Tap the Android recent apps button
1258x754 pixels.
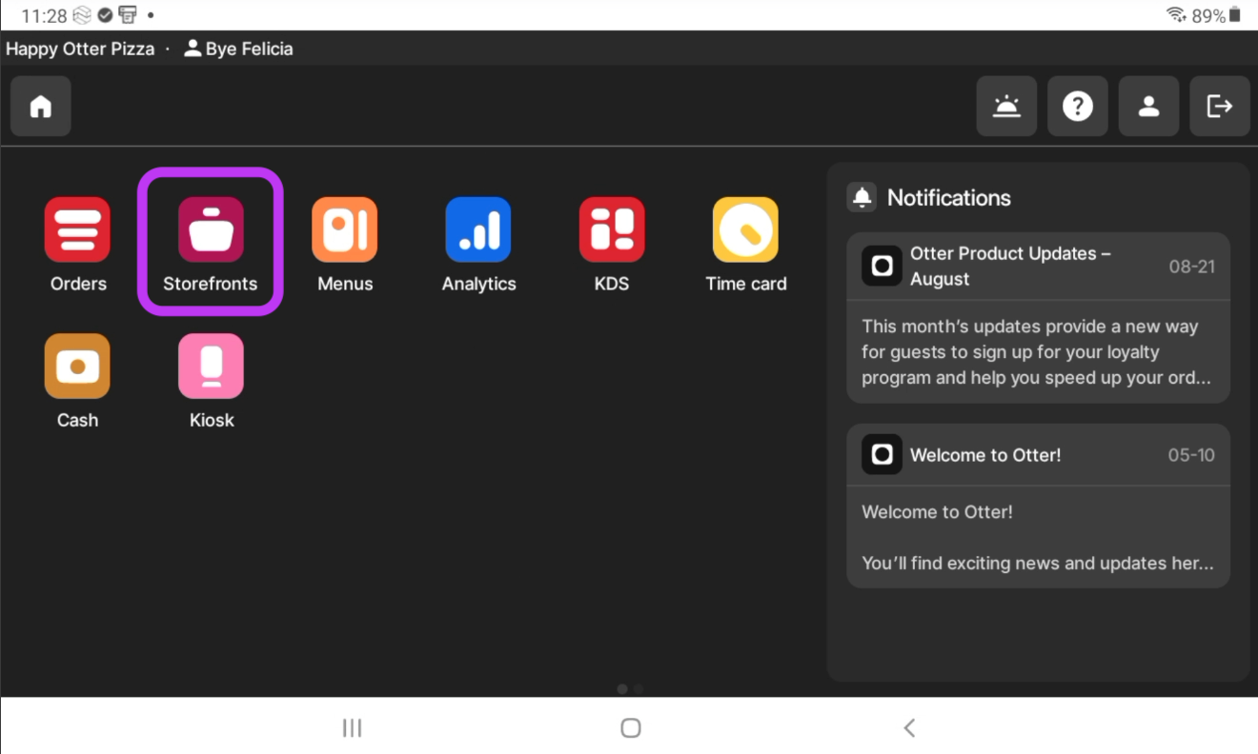tap(352, 728)
